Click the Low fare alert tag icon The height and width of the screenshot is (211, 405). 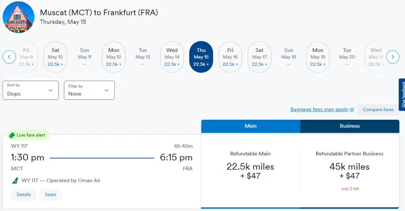(12, 135)
